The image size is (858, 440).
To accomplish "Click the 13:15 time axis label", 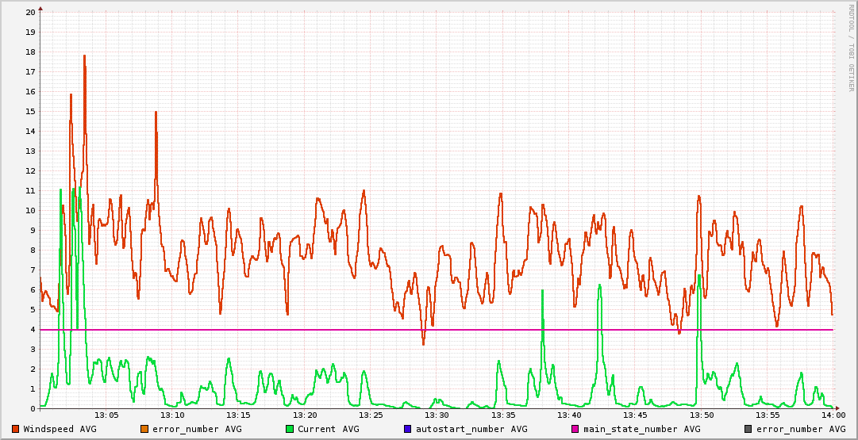I will coord(238,415).
